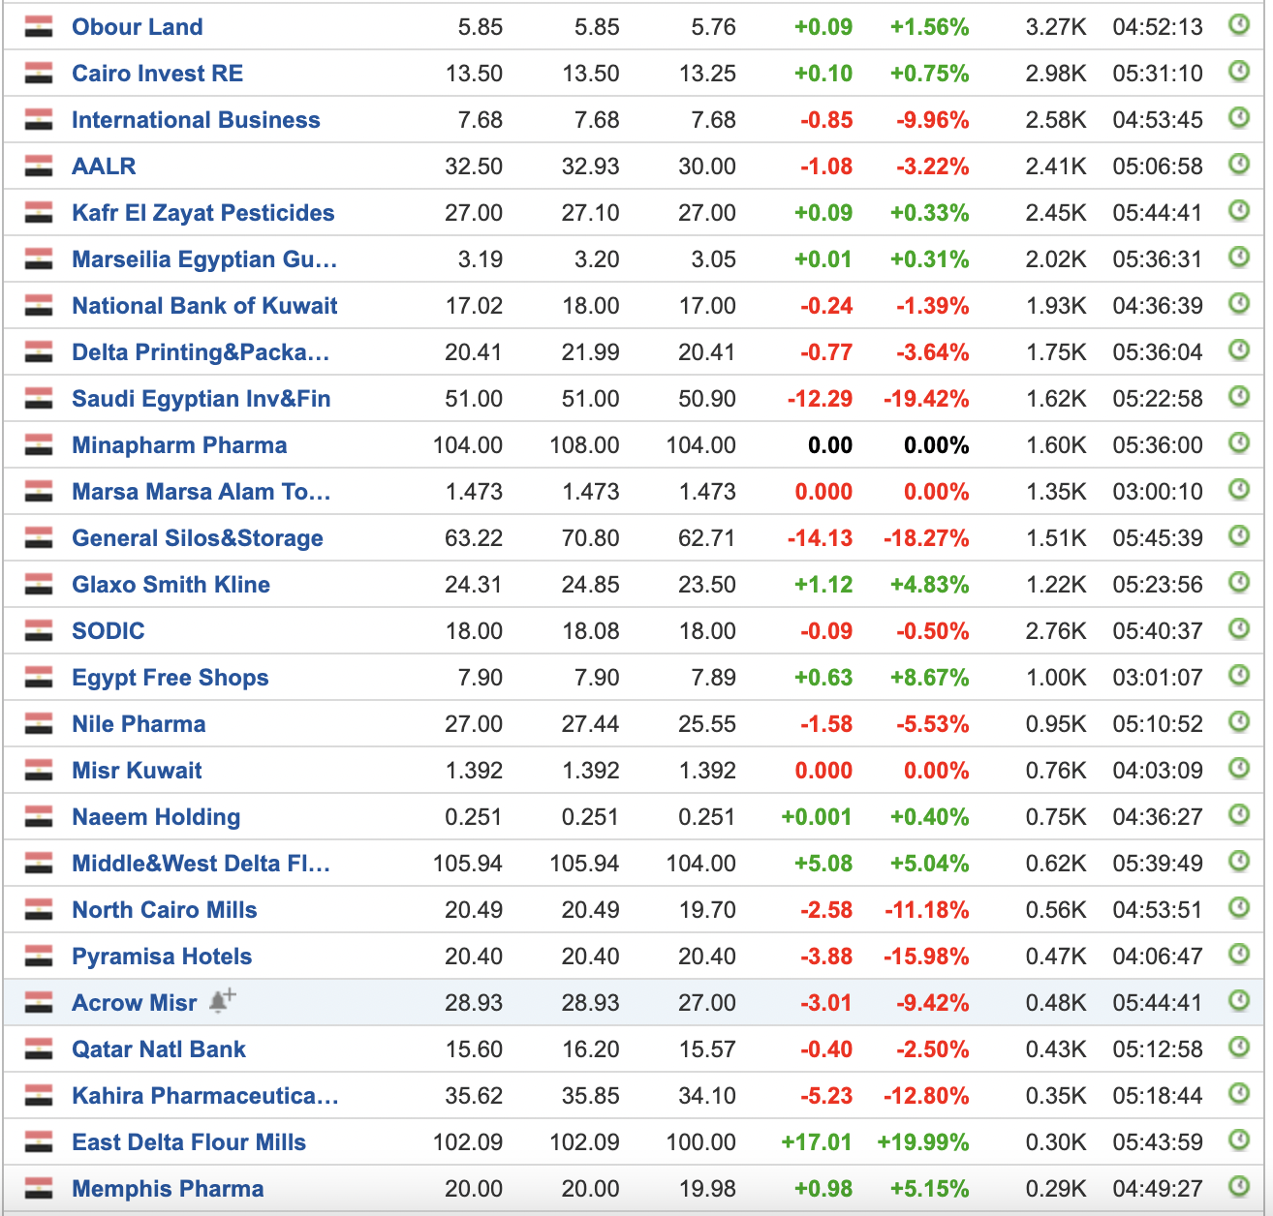Select the -11.18% change value
This screenshot has height=1216, width=1273.
click(927, 910)
